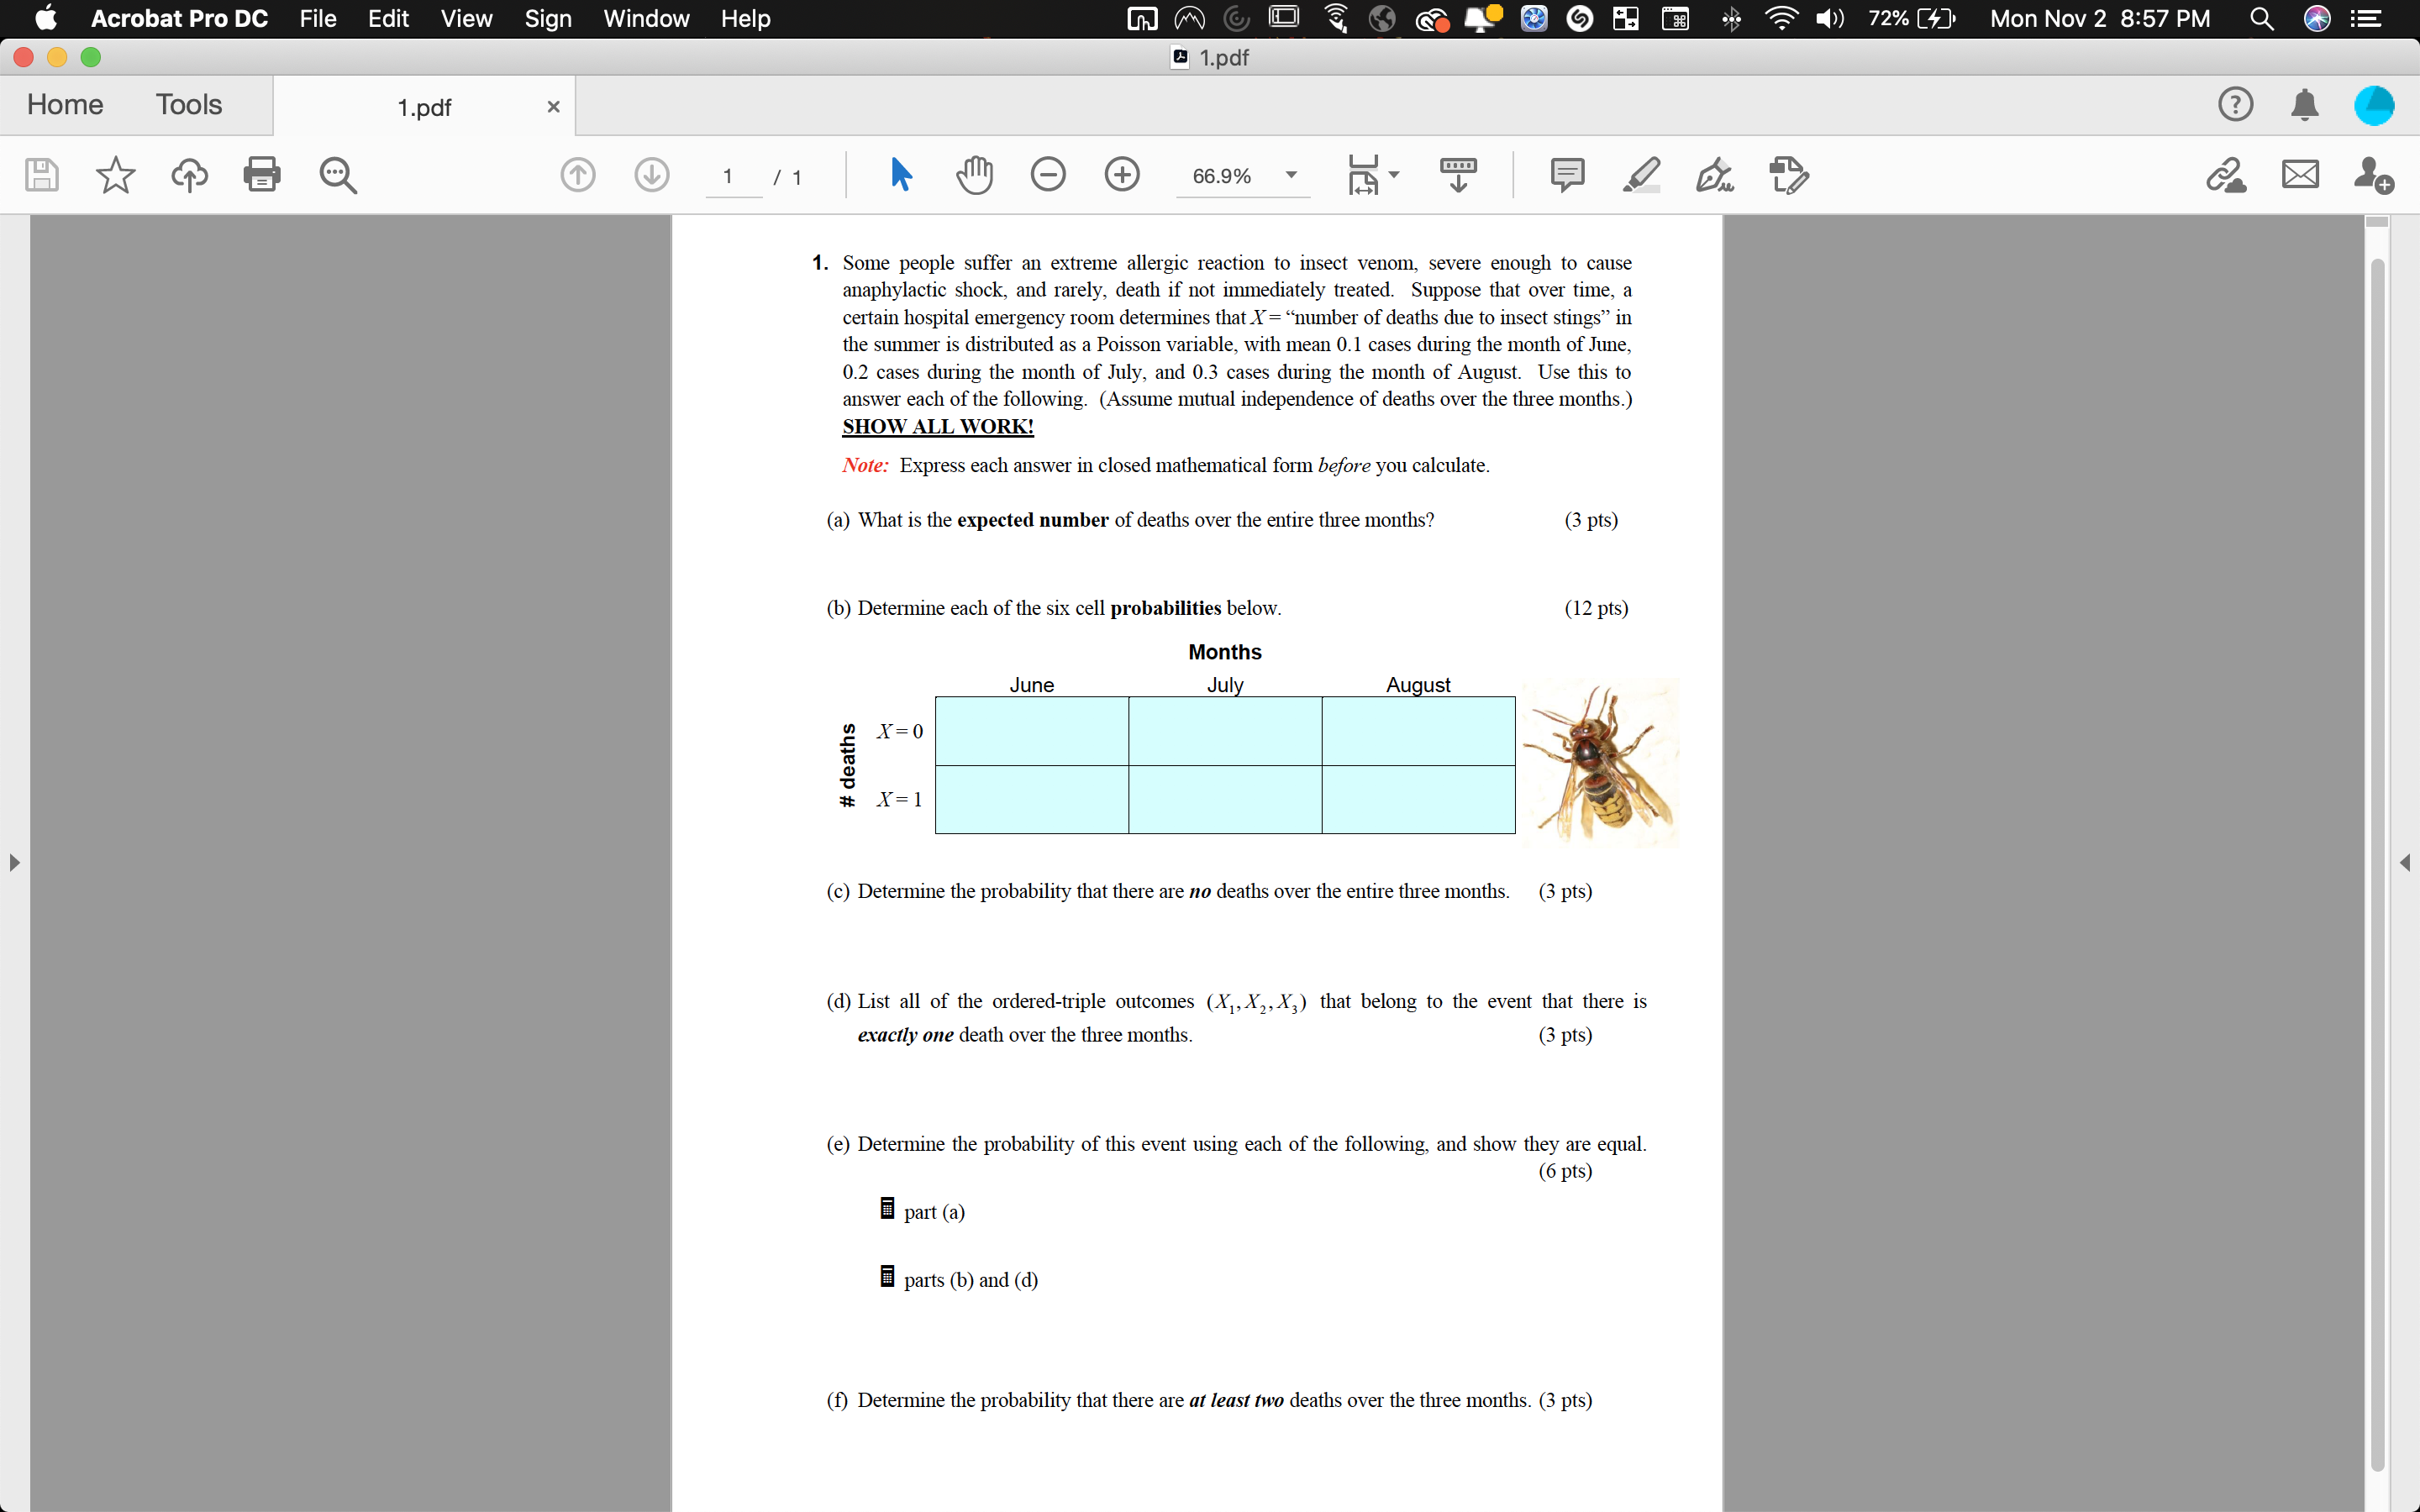Image resolution: width=2420 pixels, height=1512 pixels.
Task: Select the Highlight text tool
Action: point(1641,175)
